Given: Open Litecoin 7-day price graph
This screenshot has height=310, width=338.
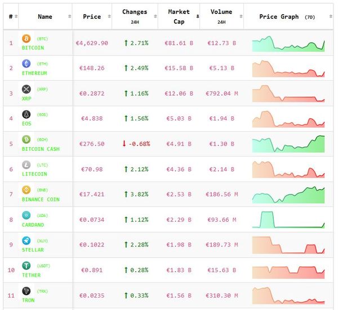Looking at the screenshot, I should [288, 169].
